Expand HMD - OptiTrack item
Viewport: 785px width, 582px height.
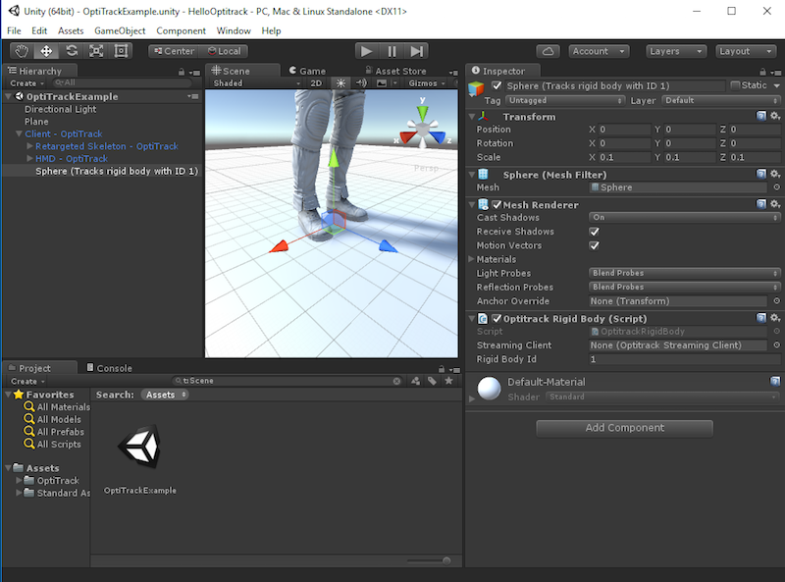pyautogui.click(x=29, y=159)
